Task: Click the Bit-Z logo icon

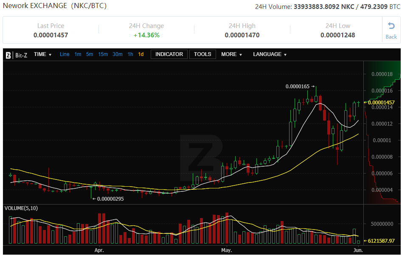Action: coord(8,55)
